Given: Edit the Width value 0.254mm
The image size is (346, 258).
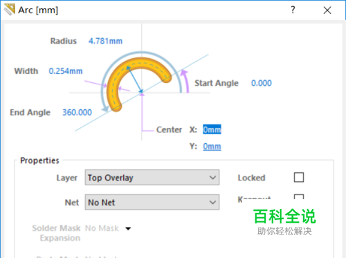Looking at the screenshot, I should click(66, 71).
